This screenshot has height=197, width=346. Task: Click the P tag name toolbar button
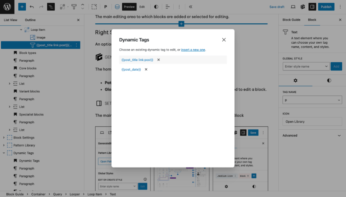coord(105,7)
